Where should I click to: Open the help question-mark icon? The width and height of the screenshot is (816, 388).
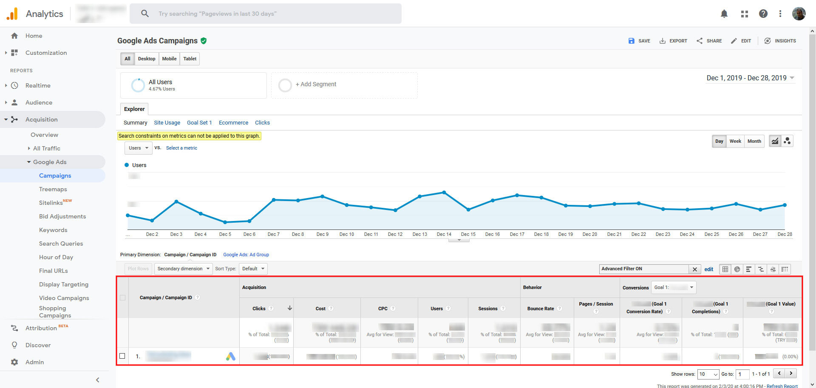click(763, 14)
